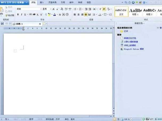Toggle the underline U button
The width and height of the screenshot is (162, 121).
click(x=25, y=15)
